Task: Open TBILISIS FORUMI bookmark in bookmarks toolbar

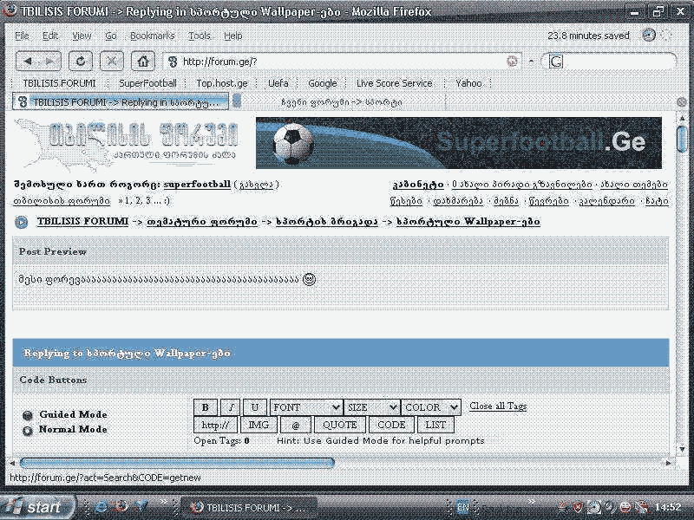Action: 59,83
